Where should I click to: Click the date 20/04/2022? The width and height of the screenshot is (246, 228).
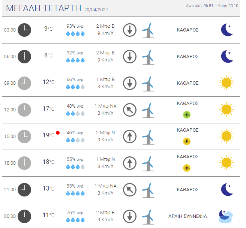click(96, 10)
